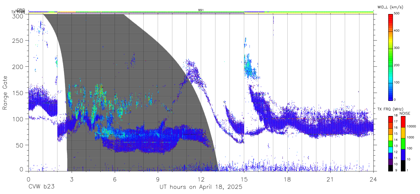Click "1000" in the NOISE legend

[x=410, y=137]
